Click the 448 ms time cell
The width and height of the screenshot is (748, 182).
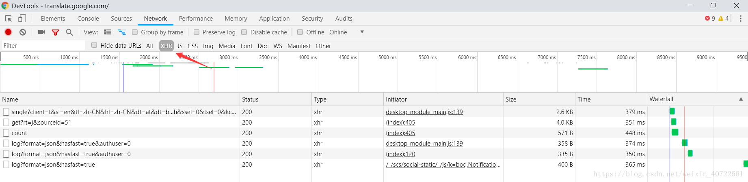(635, 133)
